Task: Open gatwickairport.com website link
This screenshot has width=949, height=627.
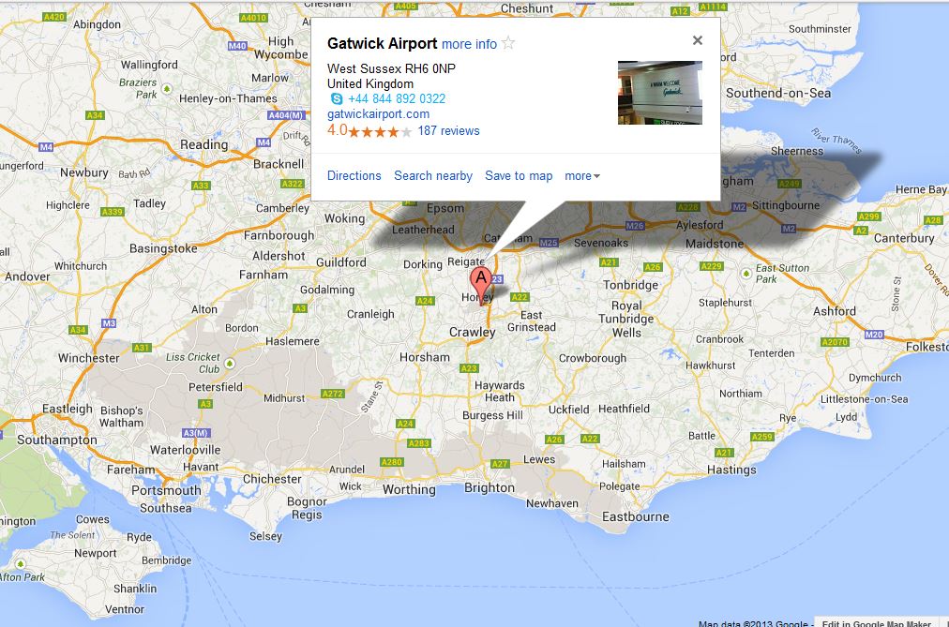Action: [378, 114]
